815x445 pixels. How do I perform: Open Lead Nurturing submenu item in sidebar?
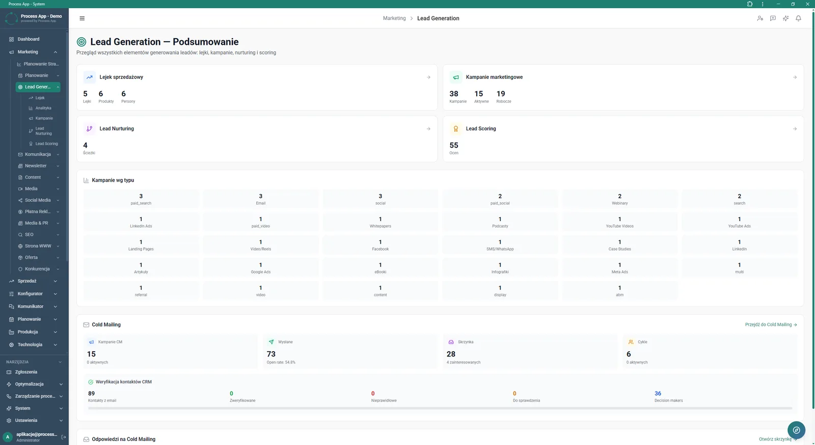[43, 131]
